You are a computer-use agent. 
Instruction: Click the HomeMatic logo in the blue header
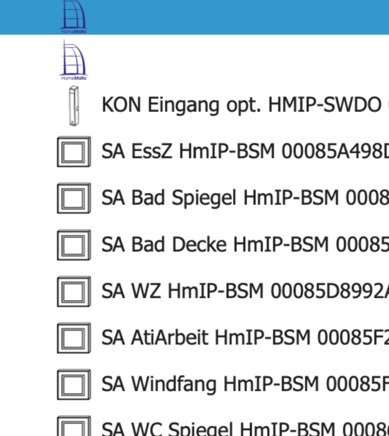click(x=74, y=17)
